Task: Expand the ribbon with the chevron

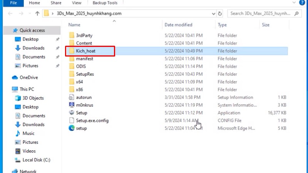Action: click(294, 3)
